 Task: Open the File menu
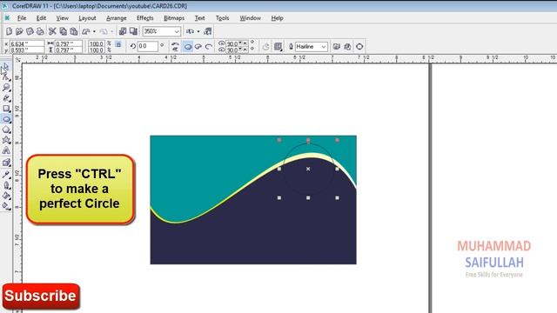coord(22,17)
